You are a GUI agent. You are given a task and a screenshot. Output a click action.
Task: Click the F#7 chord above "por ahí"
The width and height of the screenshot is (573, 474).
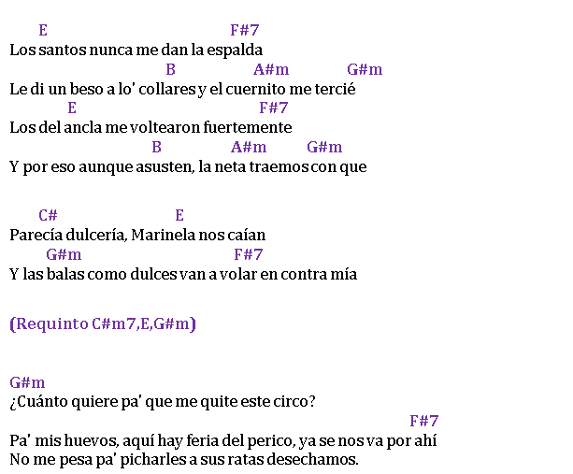[423, 421]
